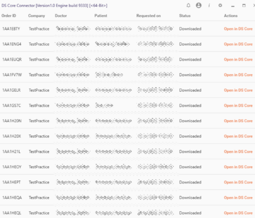Click TestPractice in row 1AA1EBTY
This screenshot has height=218, width=255.
(39, 29)
